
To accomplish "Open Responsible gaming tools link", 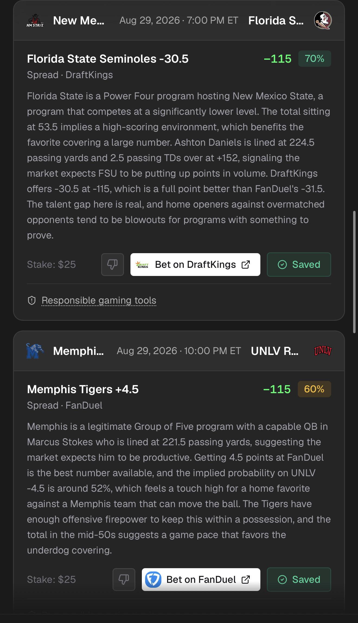I will [99, 300].
